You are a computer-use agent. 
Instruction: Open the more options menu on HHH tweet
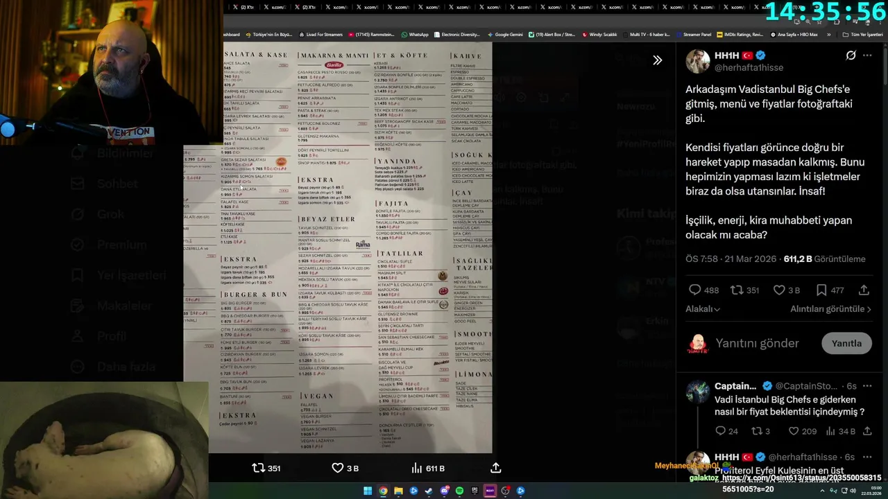click(x=867, y=55)
